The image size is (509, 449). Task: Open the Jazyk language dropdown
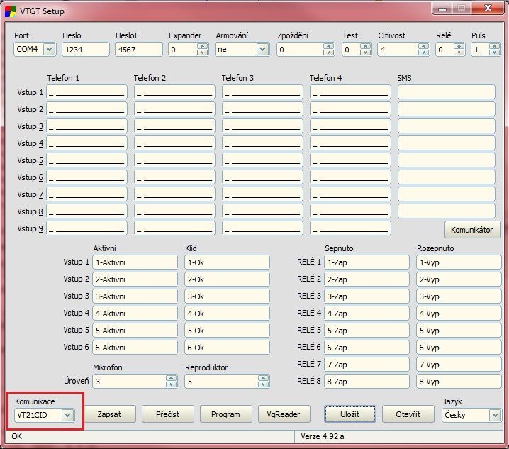(x=494, y=415)
